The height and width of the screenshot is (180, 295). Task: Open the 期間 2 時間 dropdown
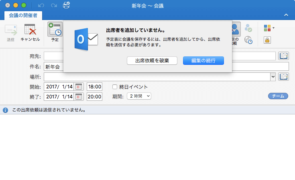coord(139,96)
